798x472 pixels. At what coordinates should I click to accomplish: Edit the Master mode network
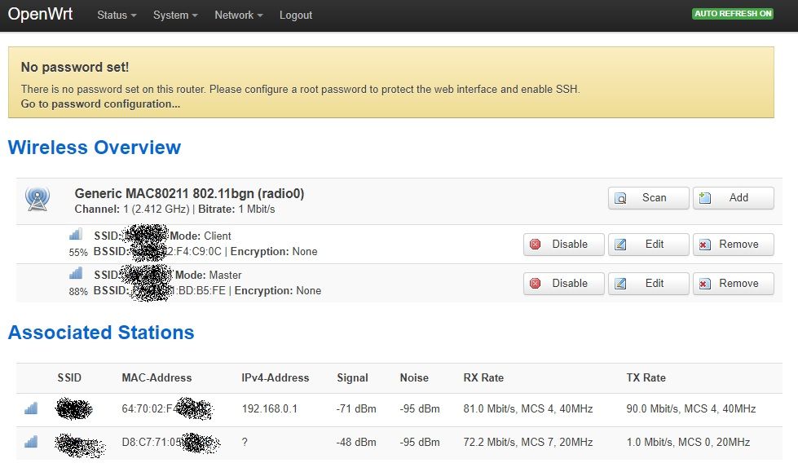[648, 283]
